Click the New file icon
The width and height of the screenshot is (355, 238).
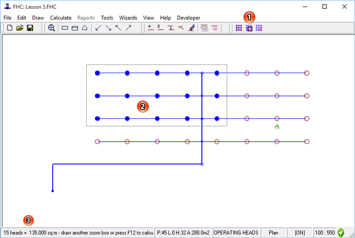(10, 28)
